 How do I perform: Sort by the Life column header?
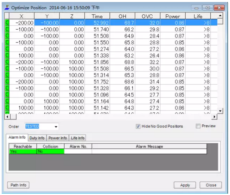coord(198,16)
